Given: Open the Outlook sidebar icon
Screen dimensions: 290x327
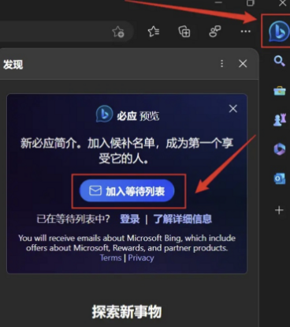Looking at the screenshot, I should pos(280,179).
